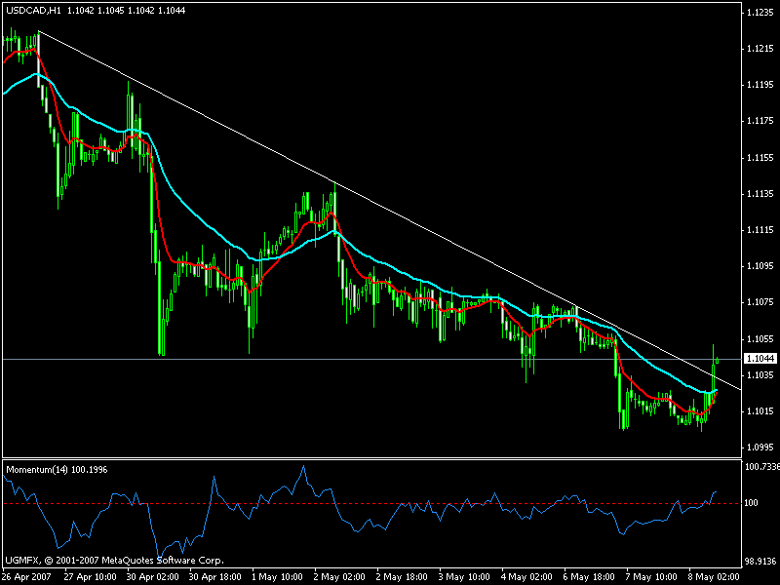Select the horizontal bid price line
The image size is (780, 585).
tap(292, 360)
